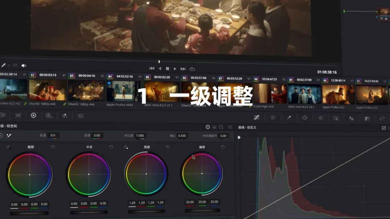Reset the 中灰 color wheel

pyautogui.click(x=111, y=147)
